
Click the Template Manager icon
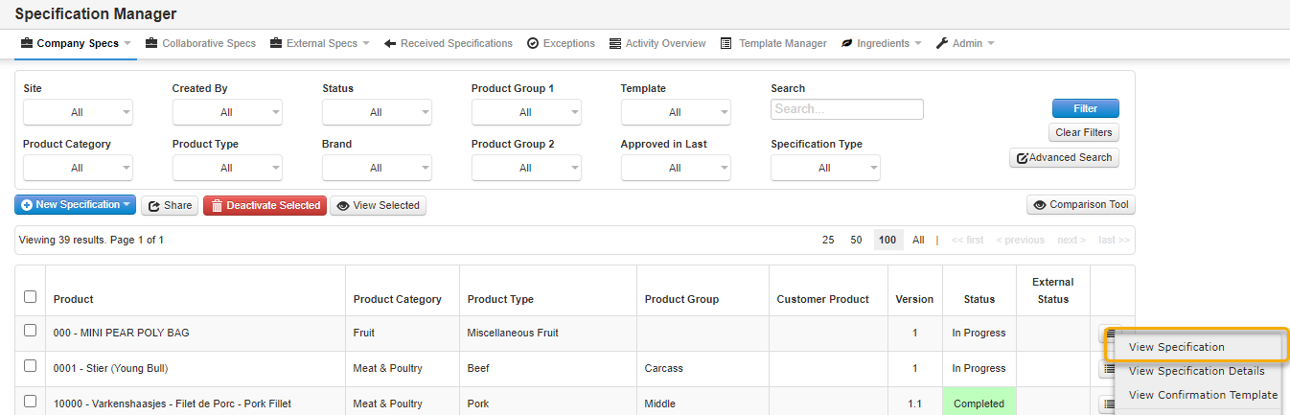[726, 43]
